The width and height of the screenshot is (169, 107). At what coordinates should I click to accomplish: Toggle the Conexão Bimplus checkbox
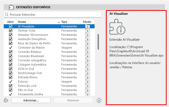(11, 52)
